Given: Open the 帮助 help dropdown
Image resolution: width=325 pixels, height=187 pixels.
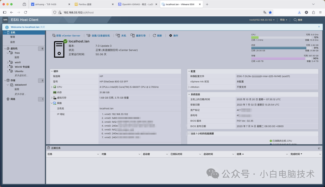Looking at the screenshot, I should [x=283, y=20].
